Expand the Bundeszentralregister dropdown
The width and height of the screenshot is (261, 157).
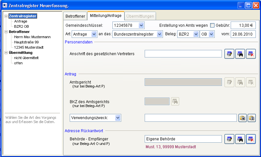159,34
